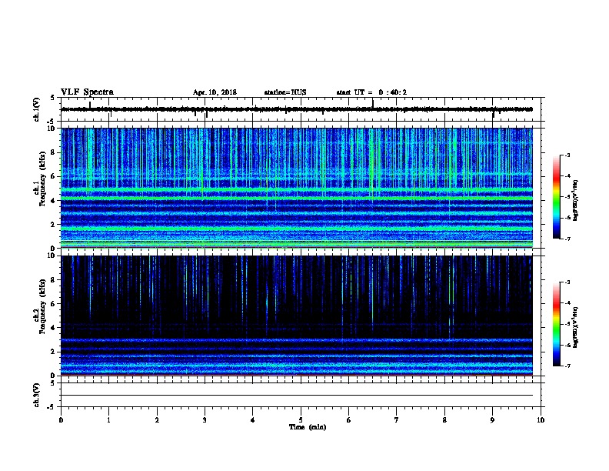Click inside the ch.2 spectrogram panel
This screenshot has width=609, height=471.
[x=297, y=316]
